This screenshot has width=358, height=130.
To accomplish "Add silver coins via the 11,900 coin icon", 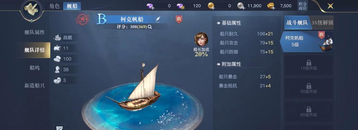I will click(241, 6).
